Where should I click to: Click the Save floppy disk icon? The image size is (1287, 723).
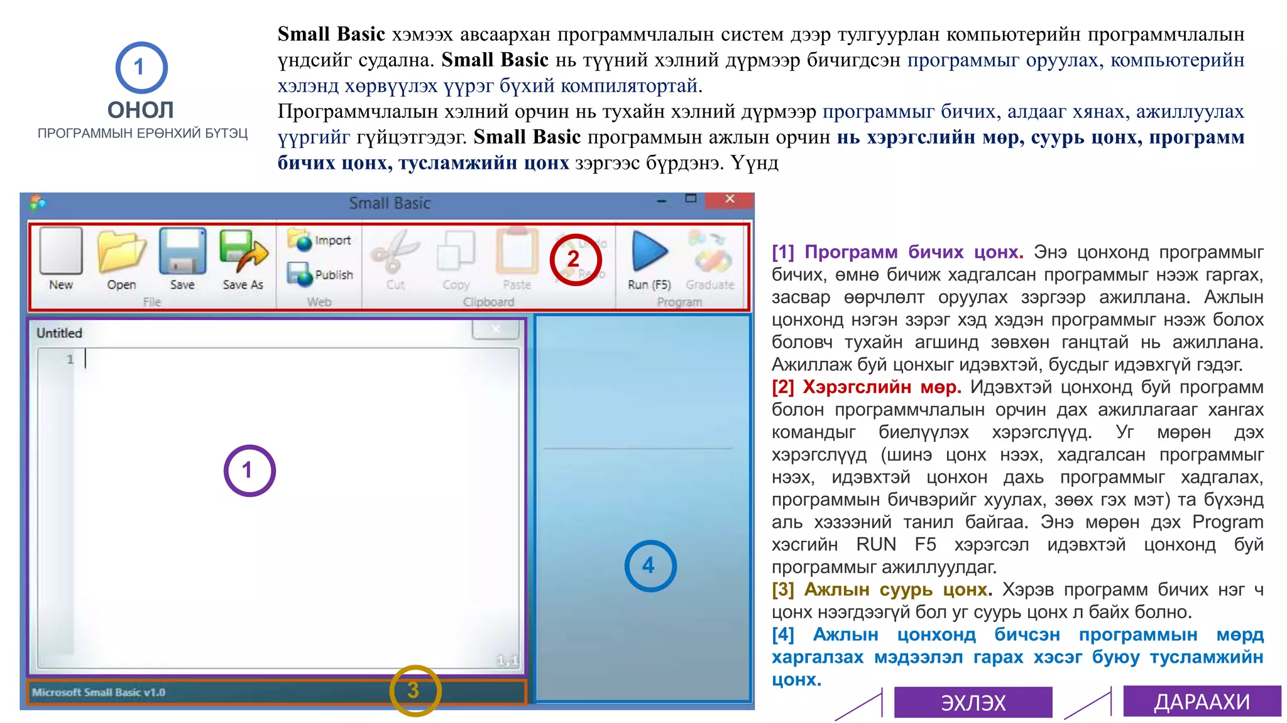[x=182, y=252]
